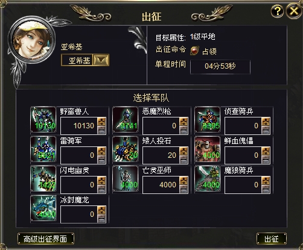Click the 魔狼骑兵 quantity input field

(243, 185)
